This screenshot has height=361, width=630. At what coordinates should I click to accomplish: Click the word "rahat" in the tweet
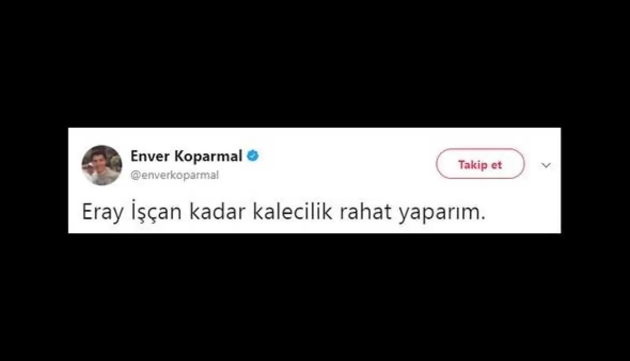365,212
